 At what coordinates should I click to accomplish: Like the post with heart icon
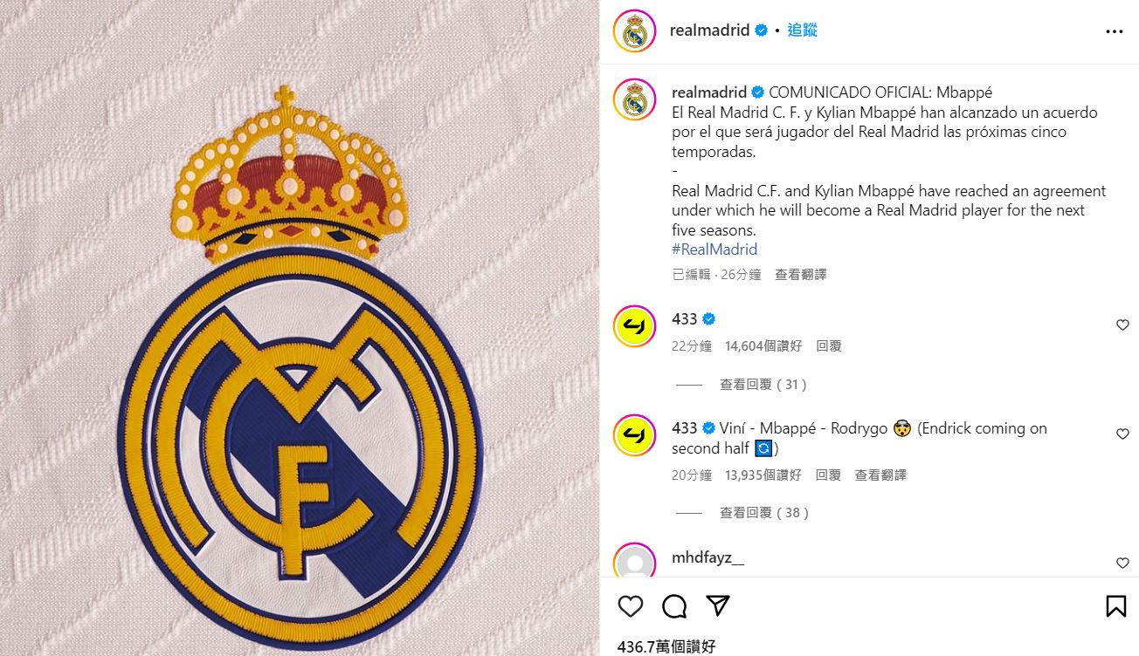(630, 606)
